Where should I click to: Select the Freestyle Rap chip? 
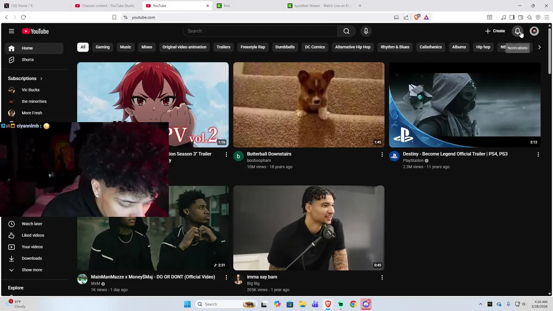(x=253, y=47)
